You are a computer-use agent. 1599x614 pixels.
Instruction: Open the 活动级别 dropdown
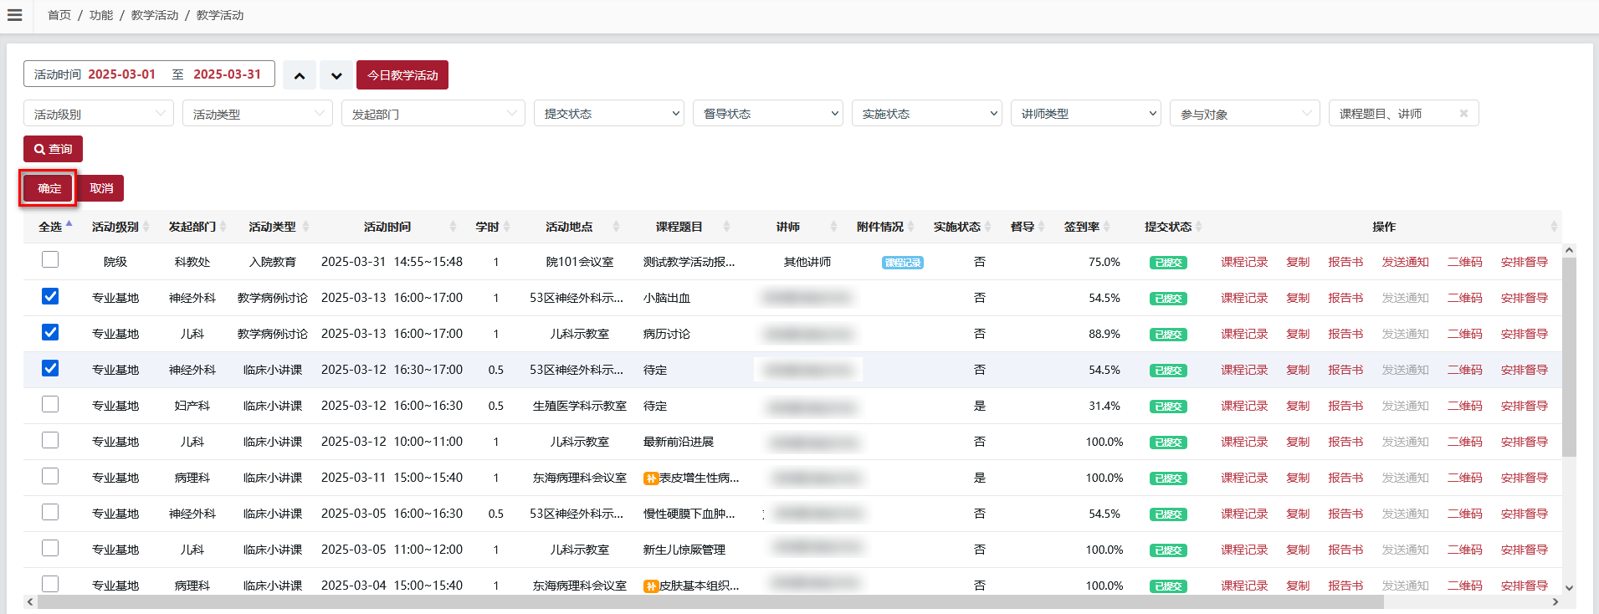pyautogui.click(x=99, y=114)
